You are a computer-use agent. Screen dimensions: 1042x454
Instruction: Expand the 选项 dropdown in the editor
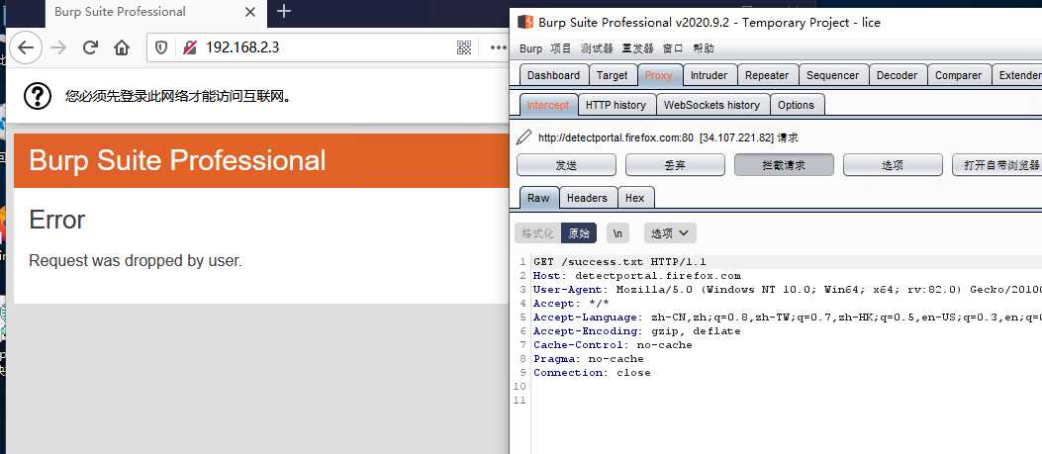click(670, 233)
